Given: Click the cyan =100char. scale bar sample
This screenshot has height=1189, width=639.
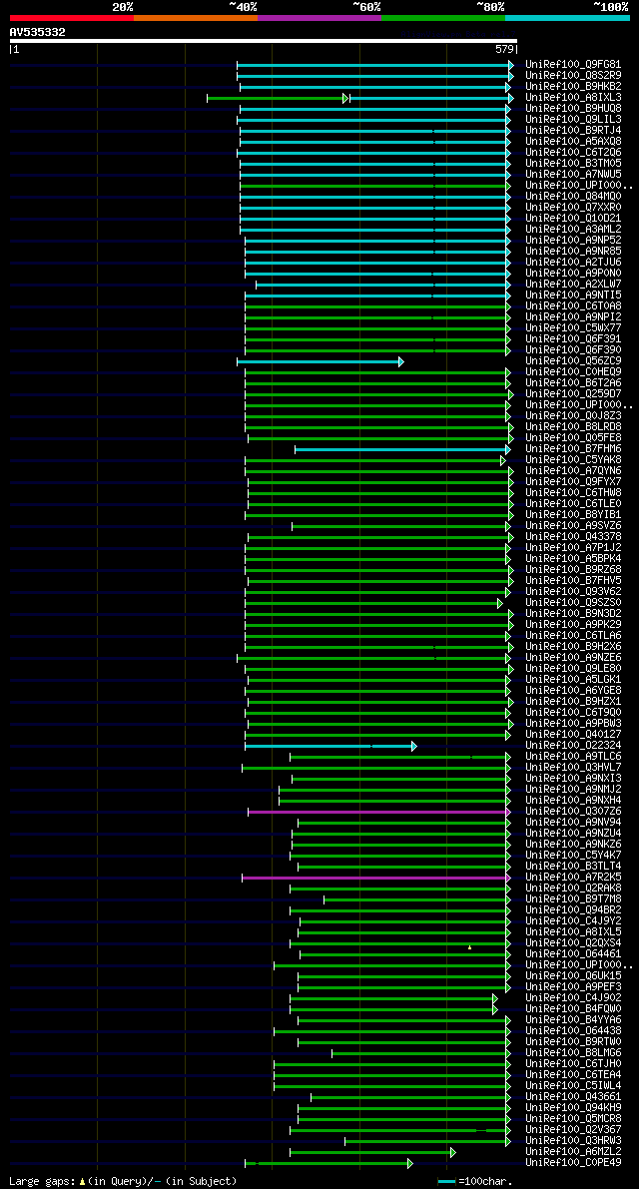Looking at the screenshot, I should point(446,1181).
